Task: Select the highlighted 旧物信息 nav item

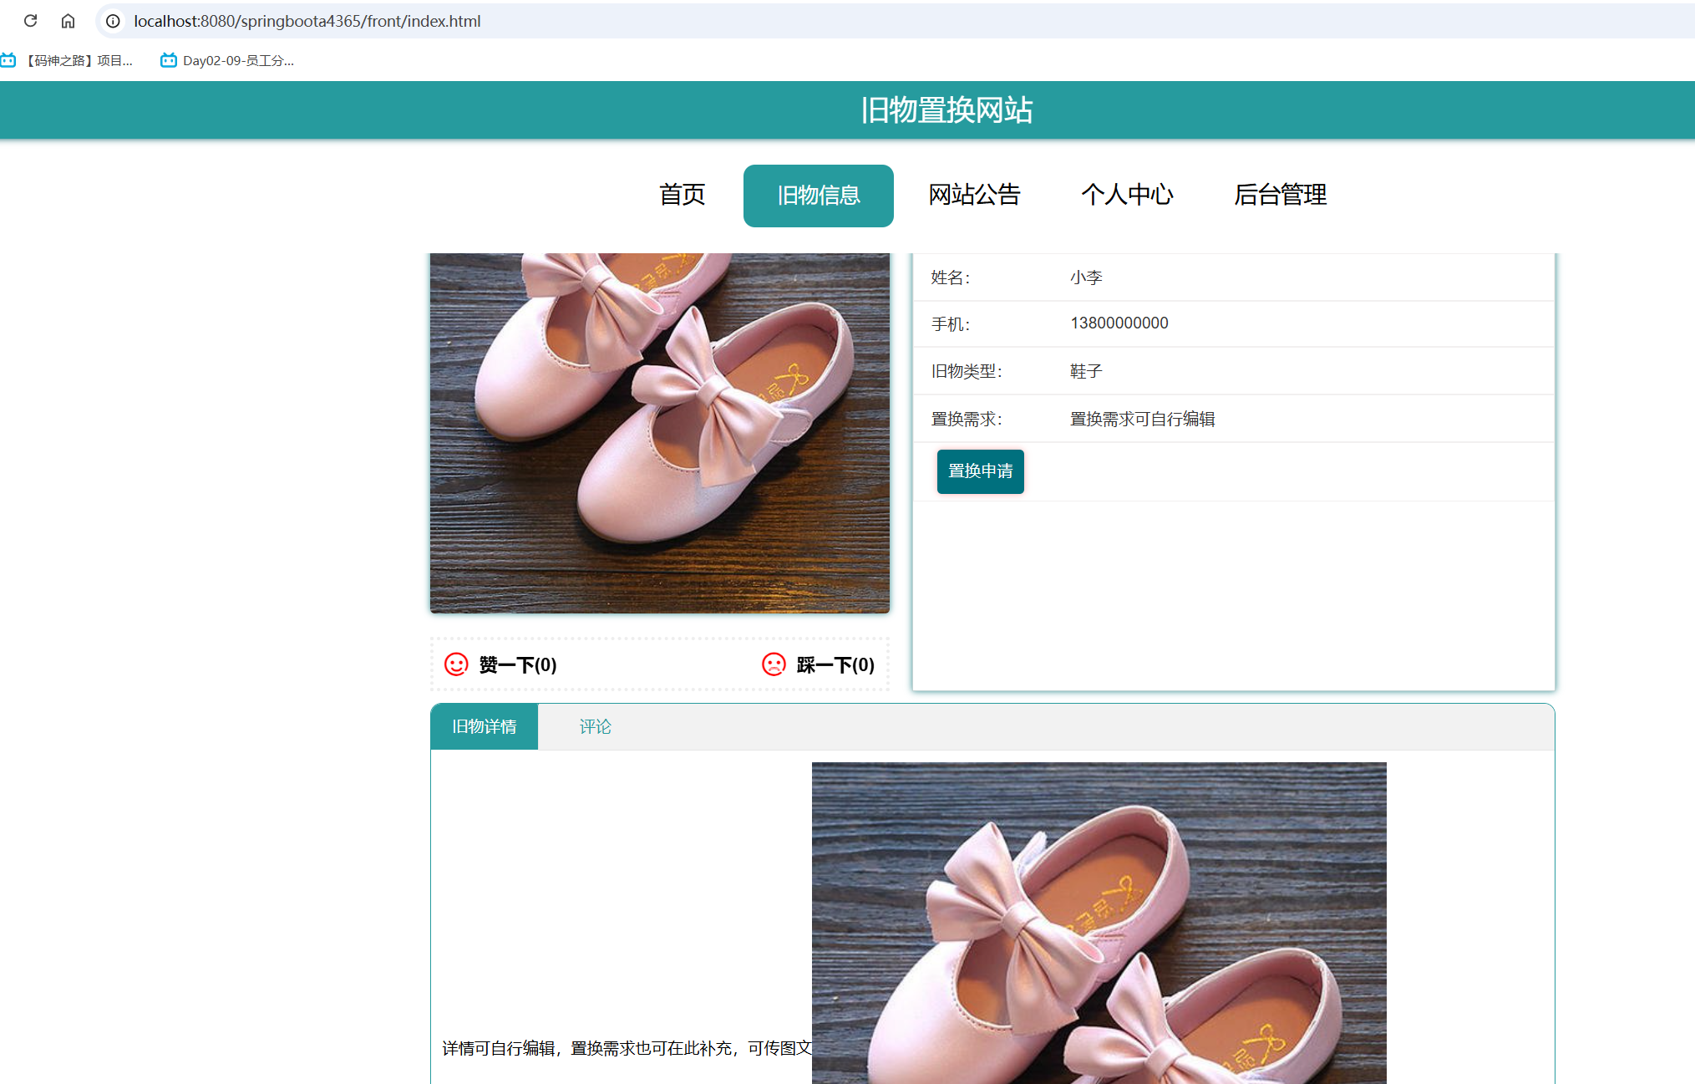Action: pos(818,195)
